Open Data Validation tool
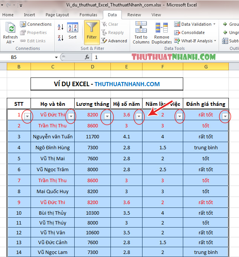The image size is (239, 257). click(193, 24)
